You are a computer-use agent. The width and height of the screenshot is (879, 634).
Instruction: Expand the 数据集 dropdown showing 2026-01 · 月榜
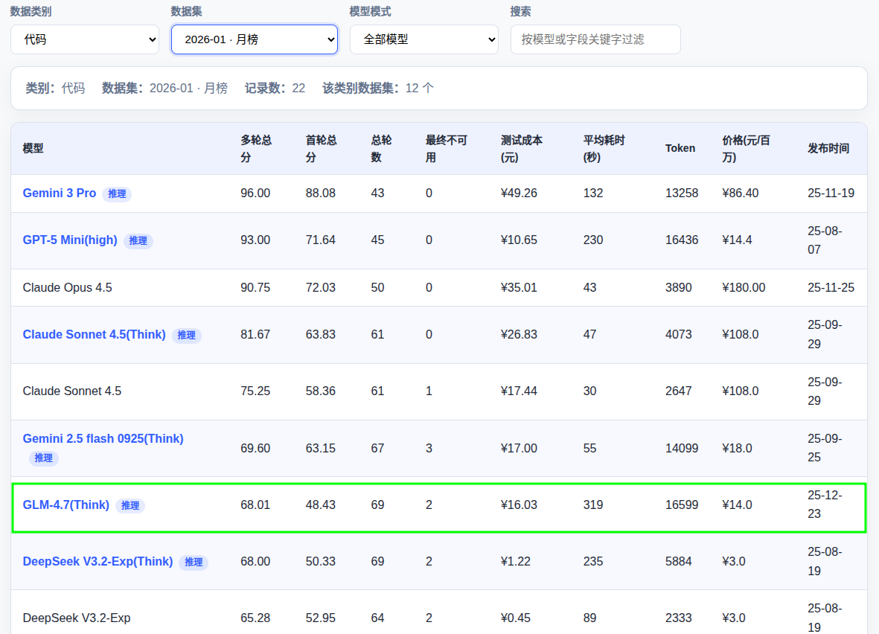tap(254, 39)
